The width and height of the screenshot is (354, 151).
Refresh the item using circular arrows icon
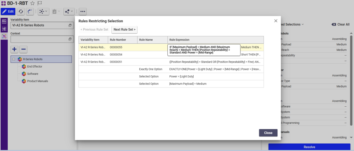(21, 12)
